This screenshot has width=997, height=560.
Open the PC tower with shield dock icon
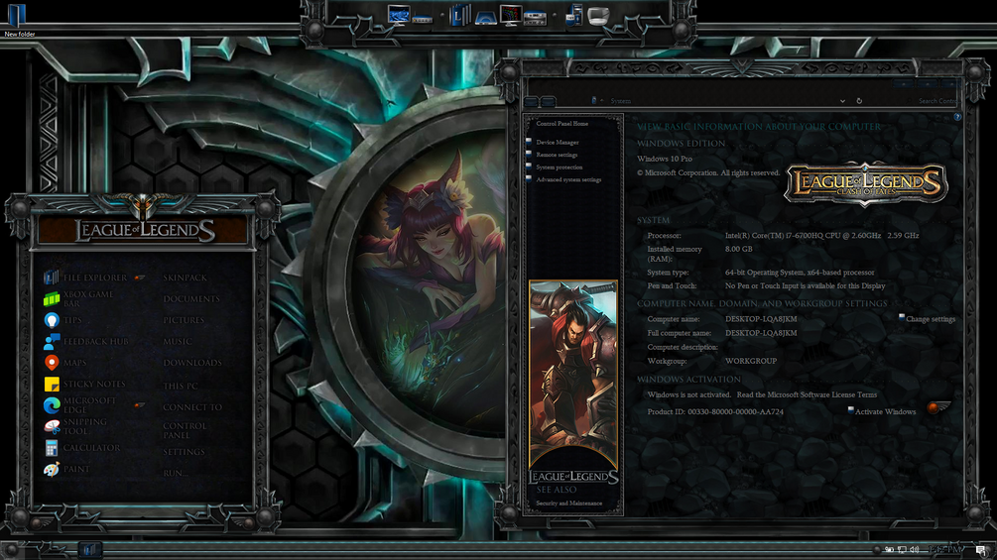click(573, 15)
